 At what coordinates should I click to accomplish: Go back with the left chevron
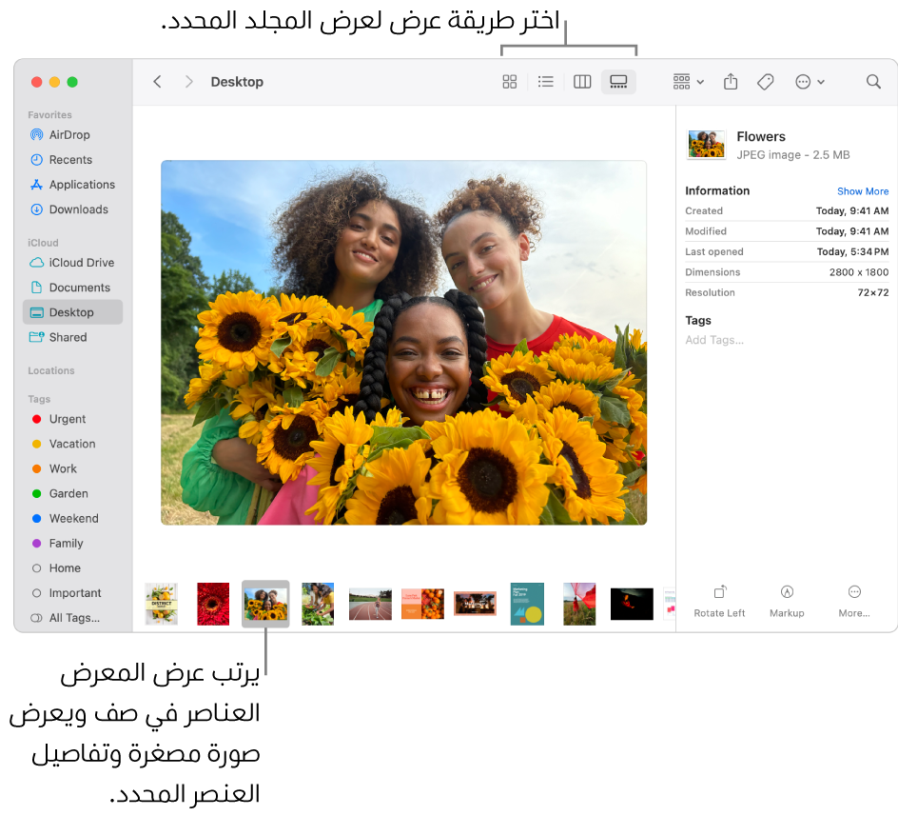pos(158,82)
